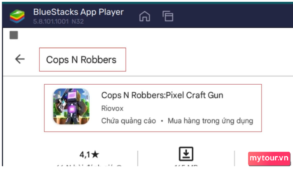The height and width of the screenshot is (169, 293).
Task: Open the Cops N Robbers game icon thumbnail
Action: click(x=71, y=106)
